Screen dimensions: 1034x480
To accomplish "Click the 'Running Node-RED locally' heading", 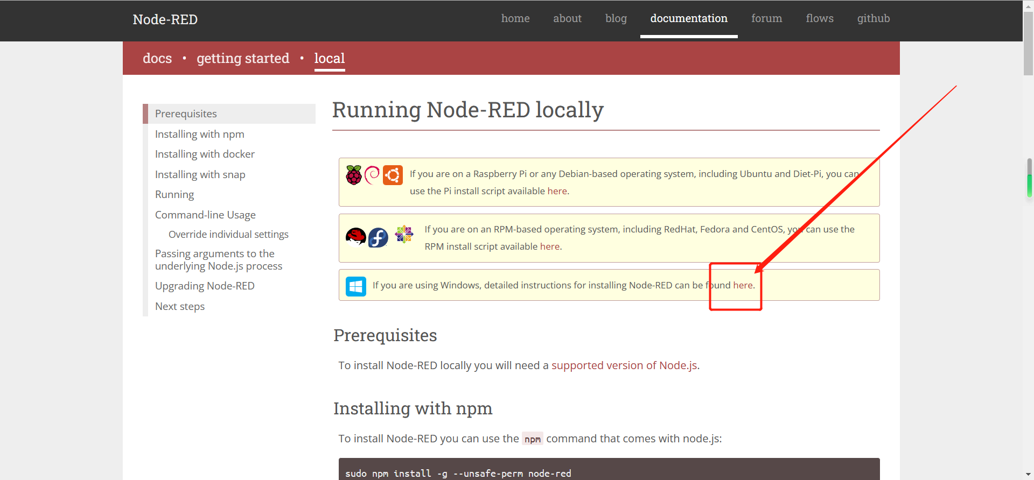I will coord(468,110).
